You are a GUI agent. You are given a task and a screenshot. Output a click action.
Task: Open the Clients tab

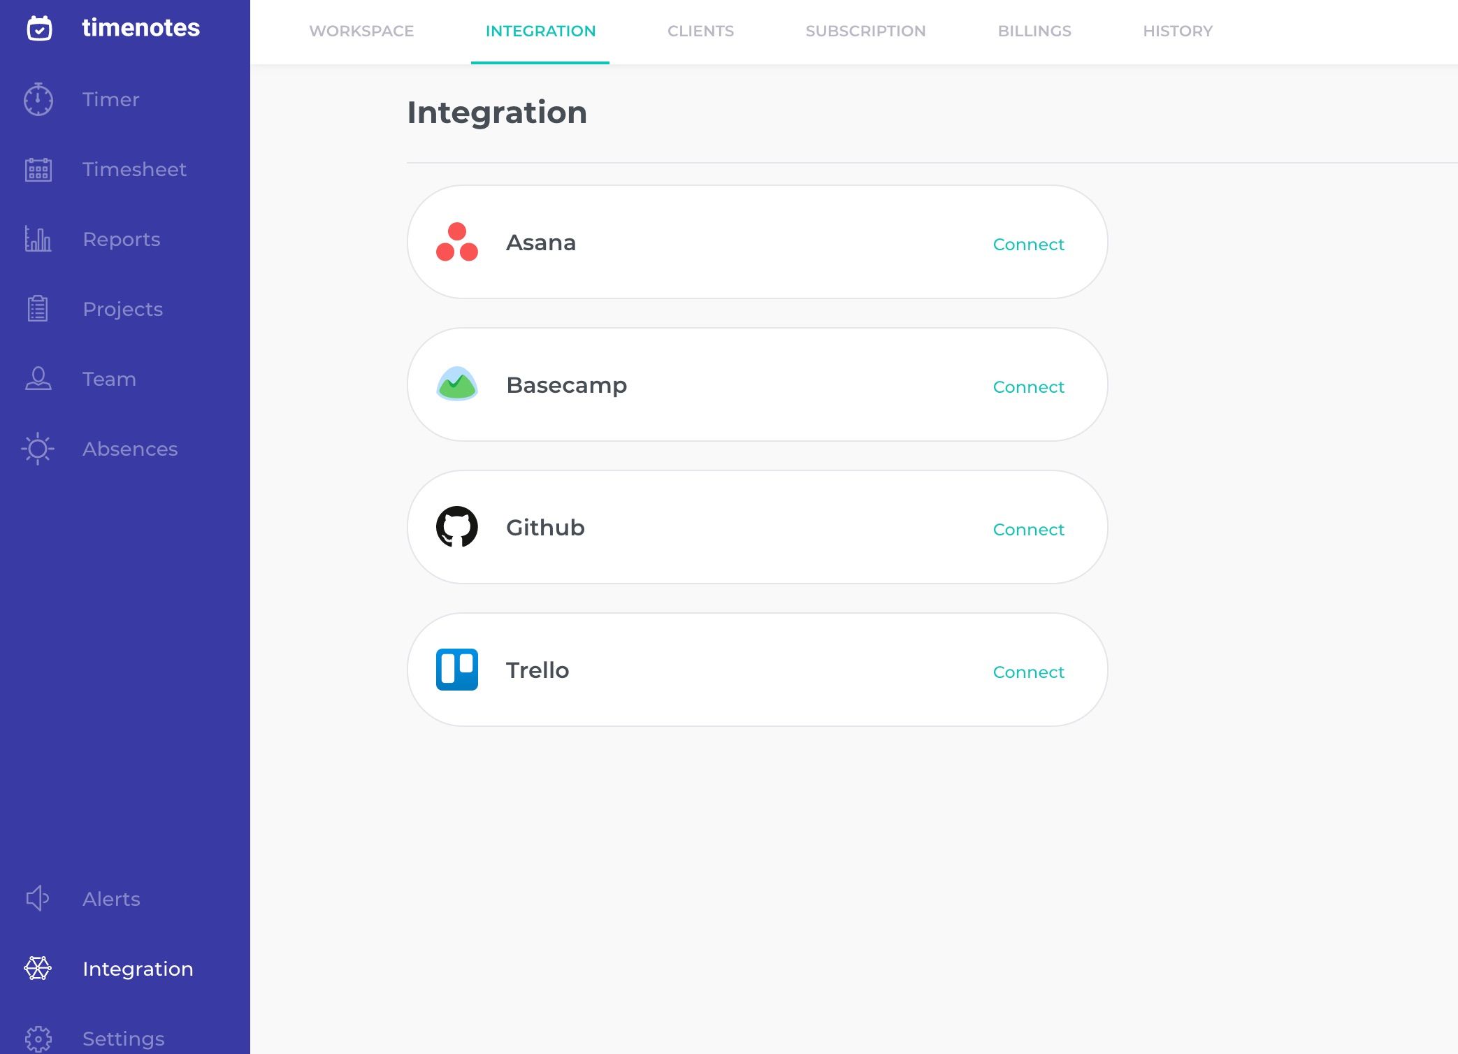point(700,31)
